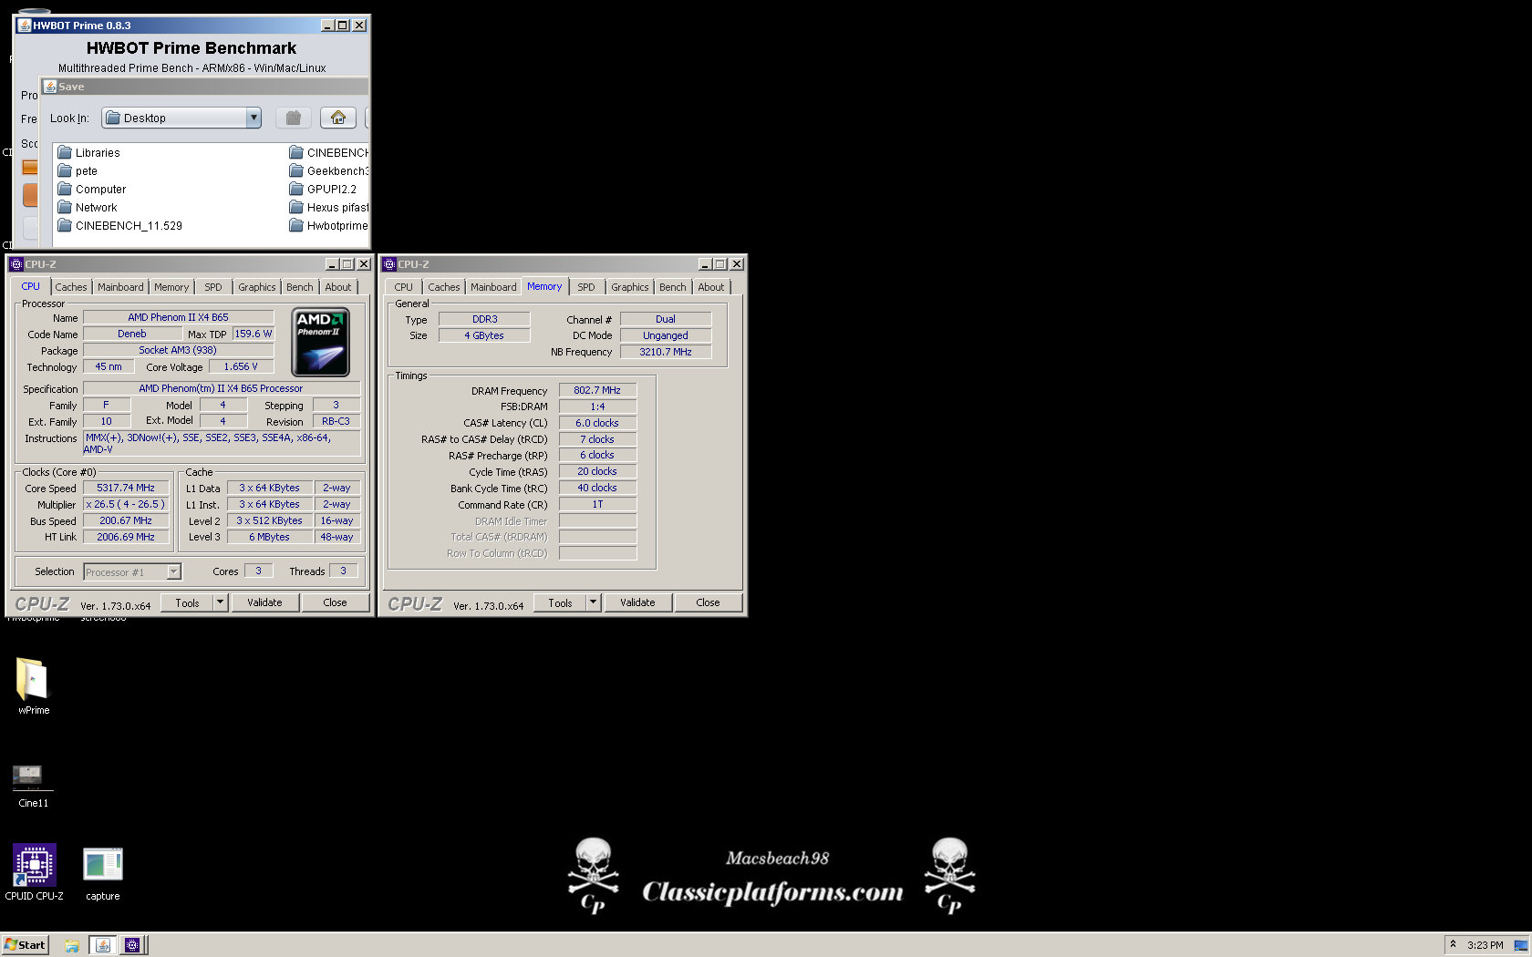The height and width of the screenshot is (957, 1532).
Task: Switch to Caches tab in left CPU-Z window
Action: click(x=71, y=287)
